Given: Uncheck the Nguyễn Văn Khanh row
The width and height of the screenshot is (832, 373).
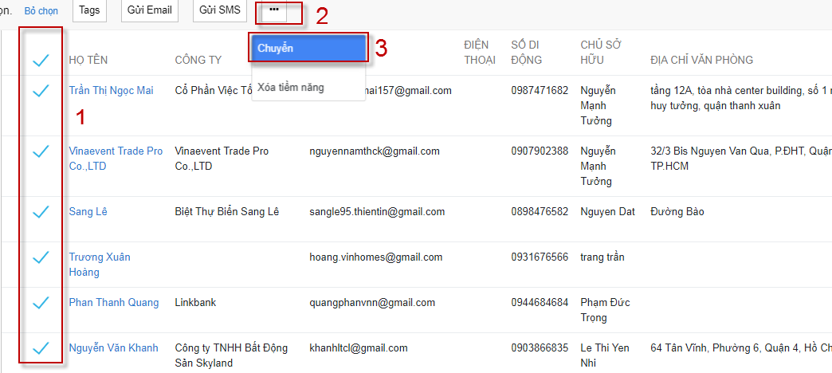Looking at the screenshot, I should (41, 348).
